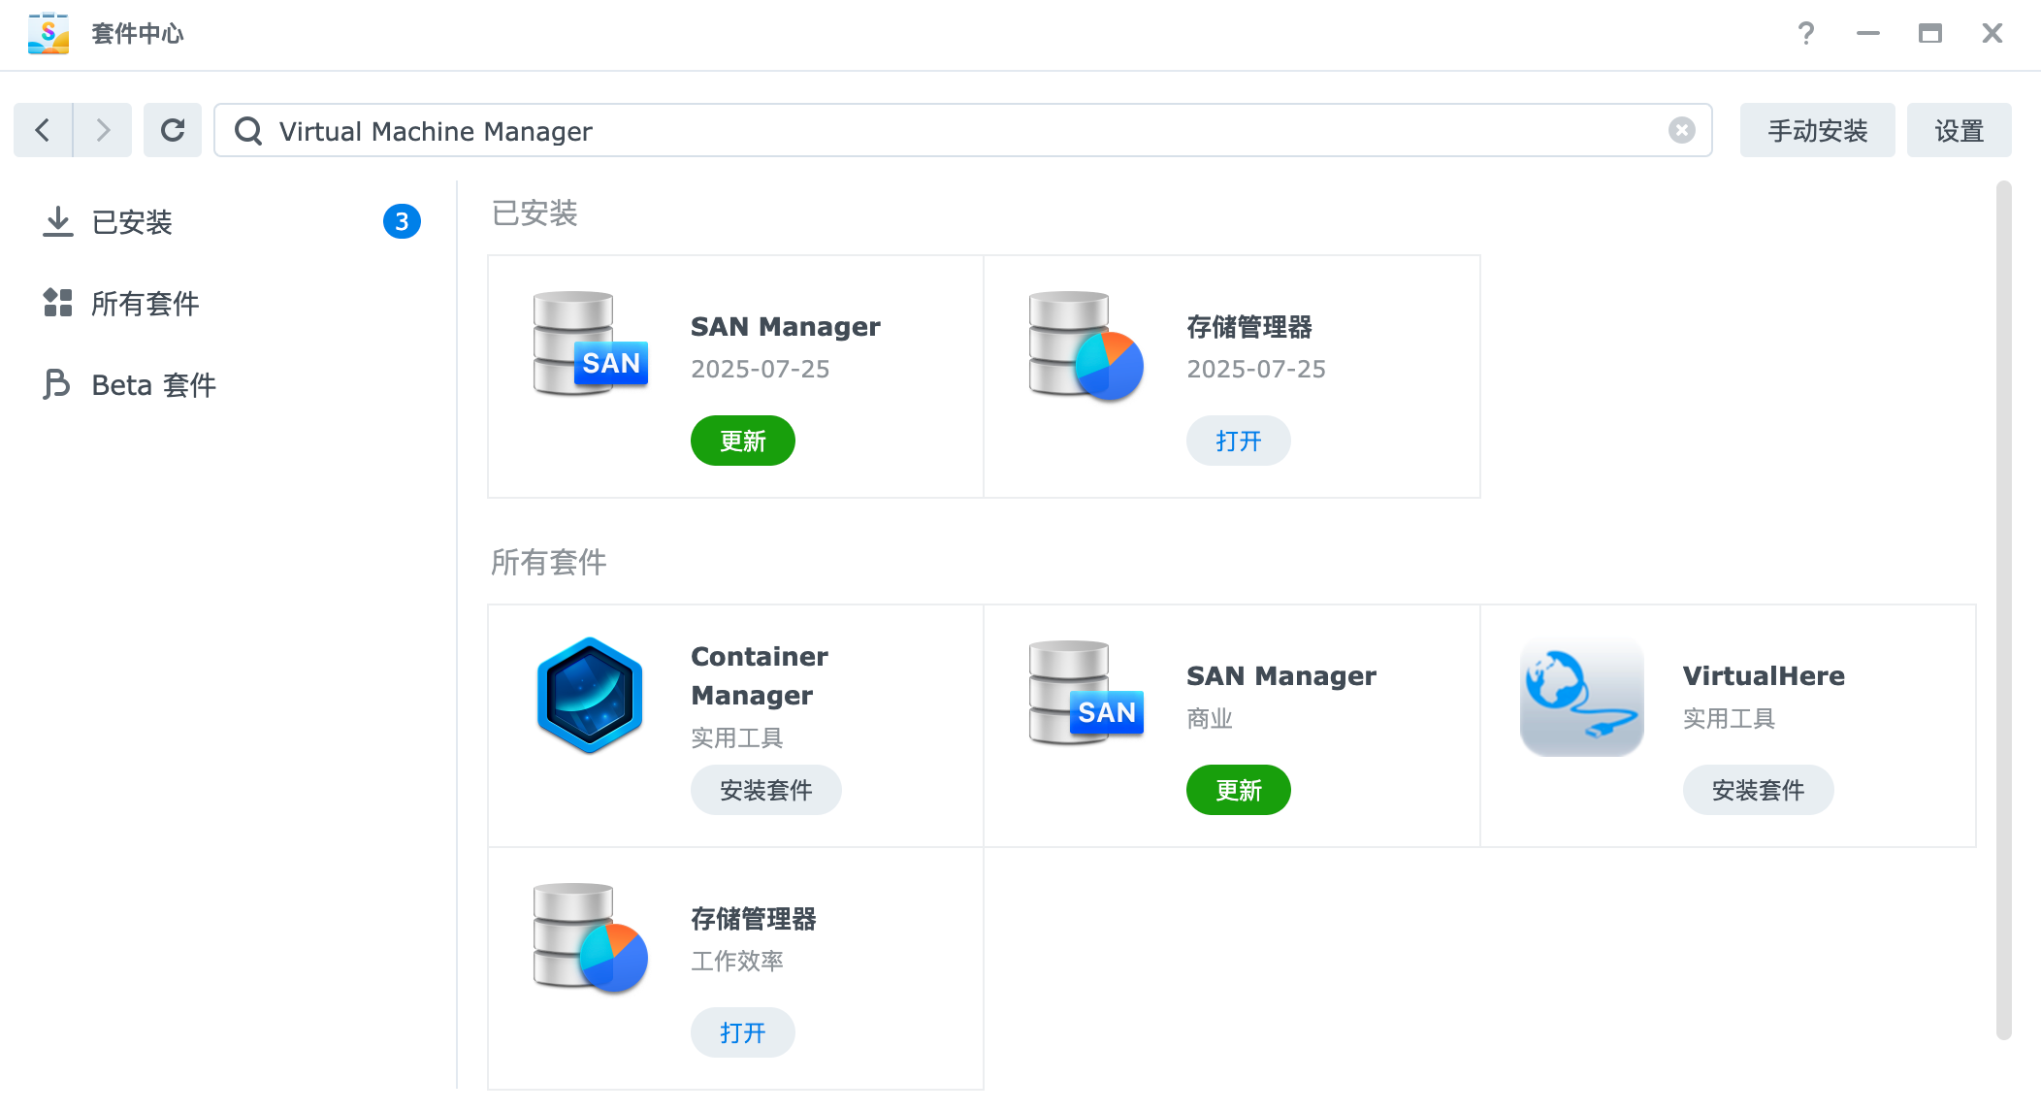2041x1112 pixels.
Task: Update installed SAN Manager with 更新
Action: (x=742, y=441)
